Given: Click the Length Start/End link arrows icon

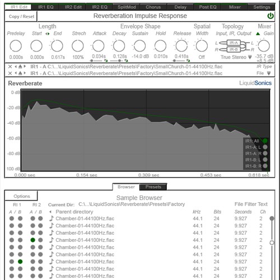Looking at the screenshot, I should coord(48,34).
